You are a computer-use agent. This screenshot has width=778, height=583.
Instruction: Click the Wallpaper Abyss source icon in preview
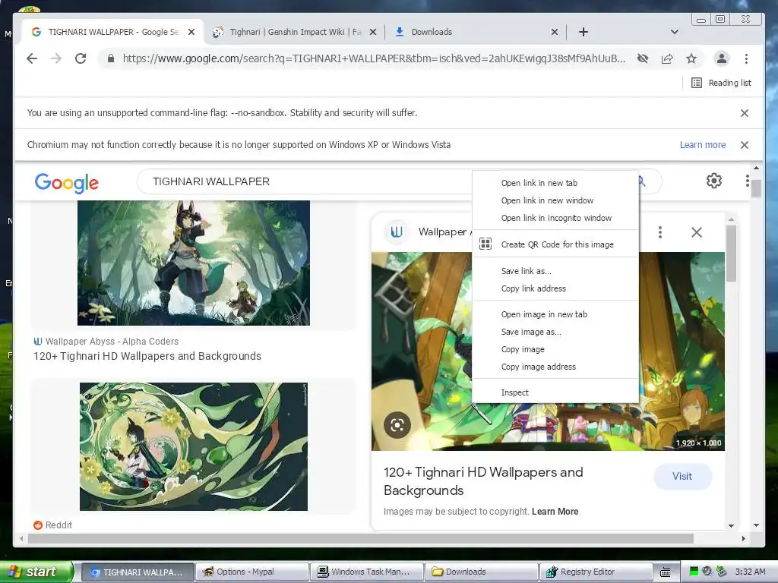tap(397, 232)
